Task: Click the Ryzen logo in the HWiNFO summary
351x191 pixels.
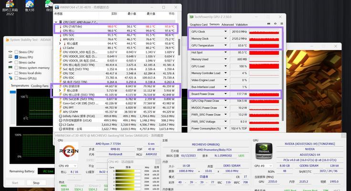Action: click(69, 151)
